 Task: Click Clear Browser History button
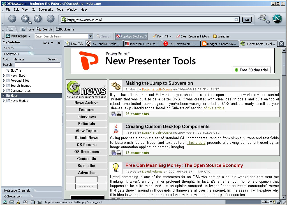[x=193, y=36]
